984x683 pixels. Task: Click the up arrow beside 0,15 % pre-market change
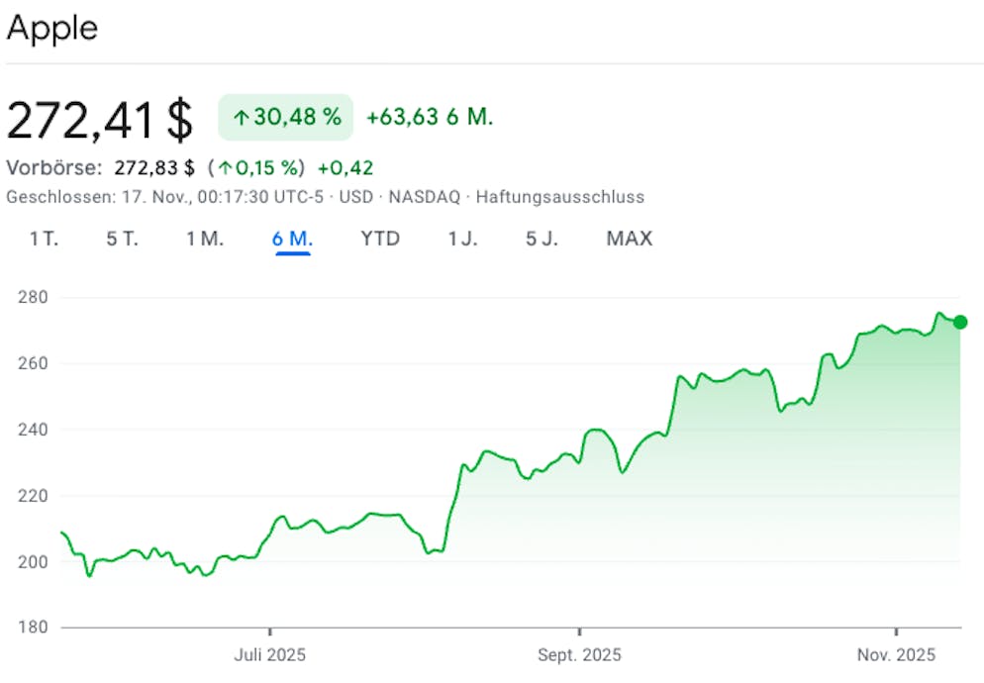point(226,168)
